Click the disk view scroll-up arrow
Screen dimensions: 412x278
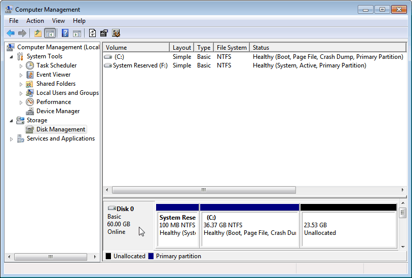(x=403, y=203)
